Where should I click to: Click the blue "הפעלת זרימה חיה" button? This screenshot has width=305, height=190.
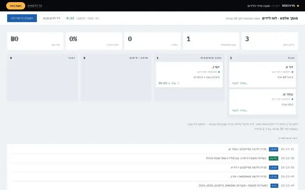(22, 18)
